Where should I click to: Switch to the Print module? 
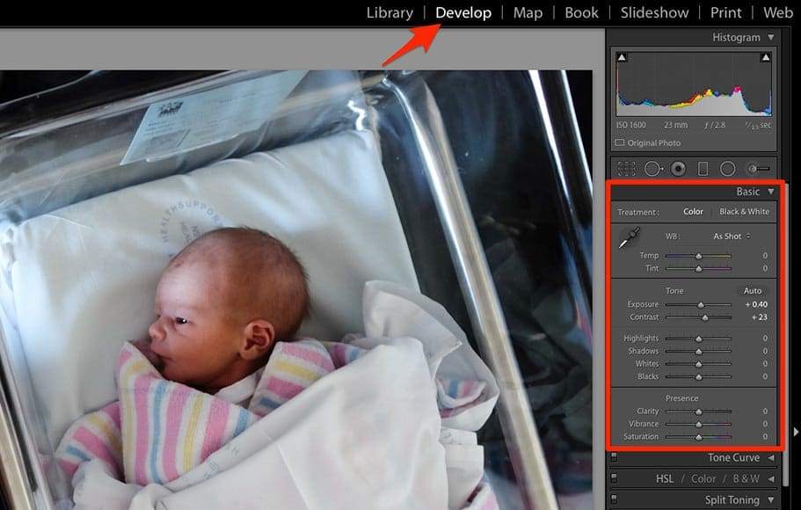(x=726, y=13)
